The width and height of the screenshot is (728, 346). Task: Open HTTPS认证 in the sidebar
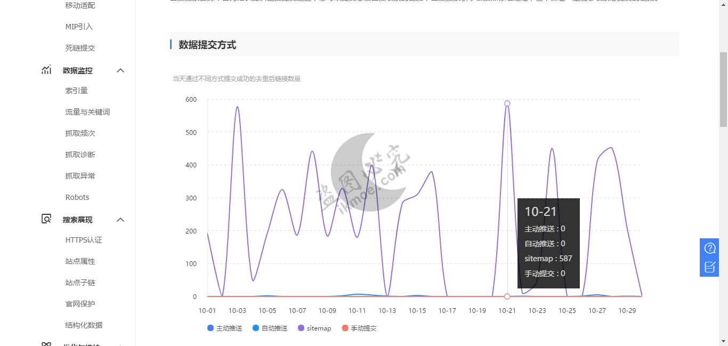pyautogui.click(x=84, y=240)
